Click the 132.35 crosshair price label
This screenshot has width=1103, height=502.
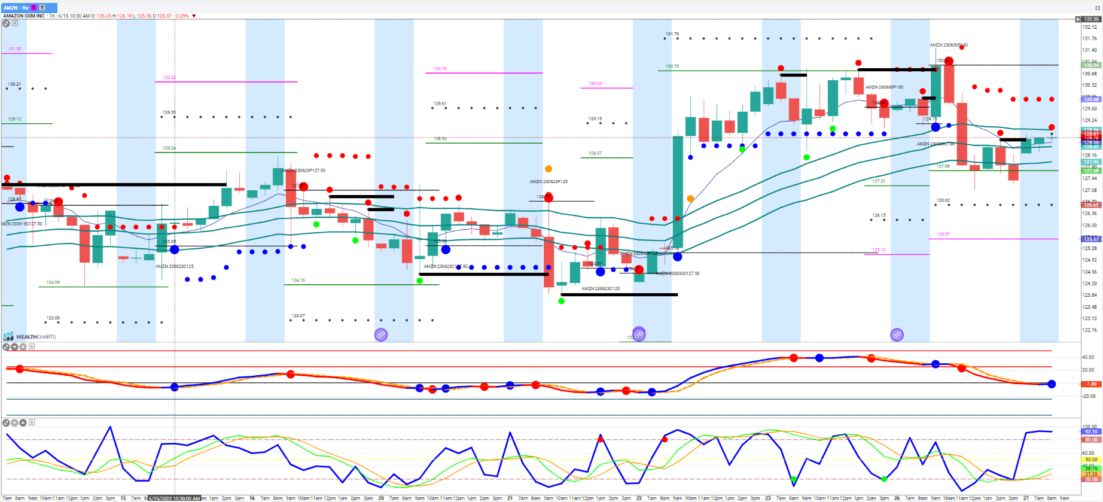click(x=1092, y=19)
